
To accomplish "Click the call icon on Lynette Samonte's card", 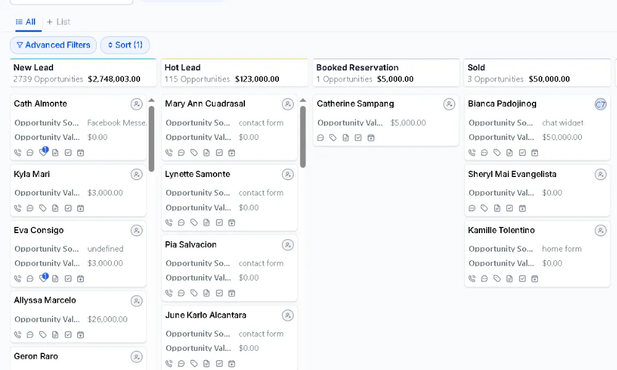I will point(169,223).
